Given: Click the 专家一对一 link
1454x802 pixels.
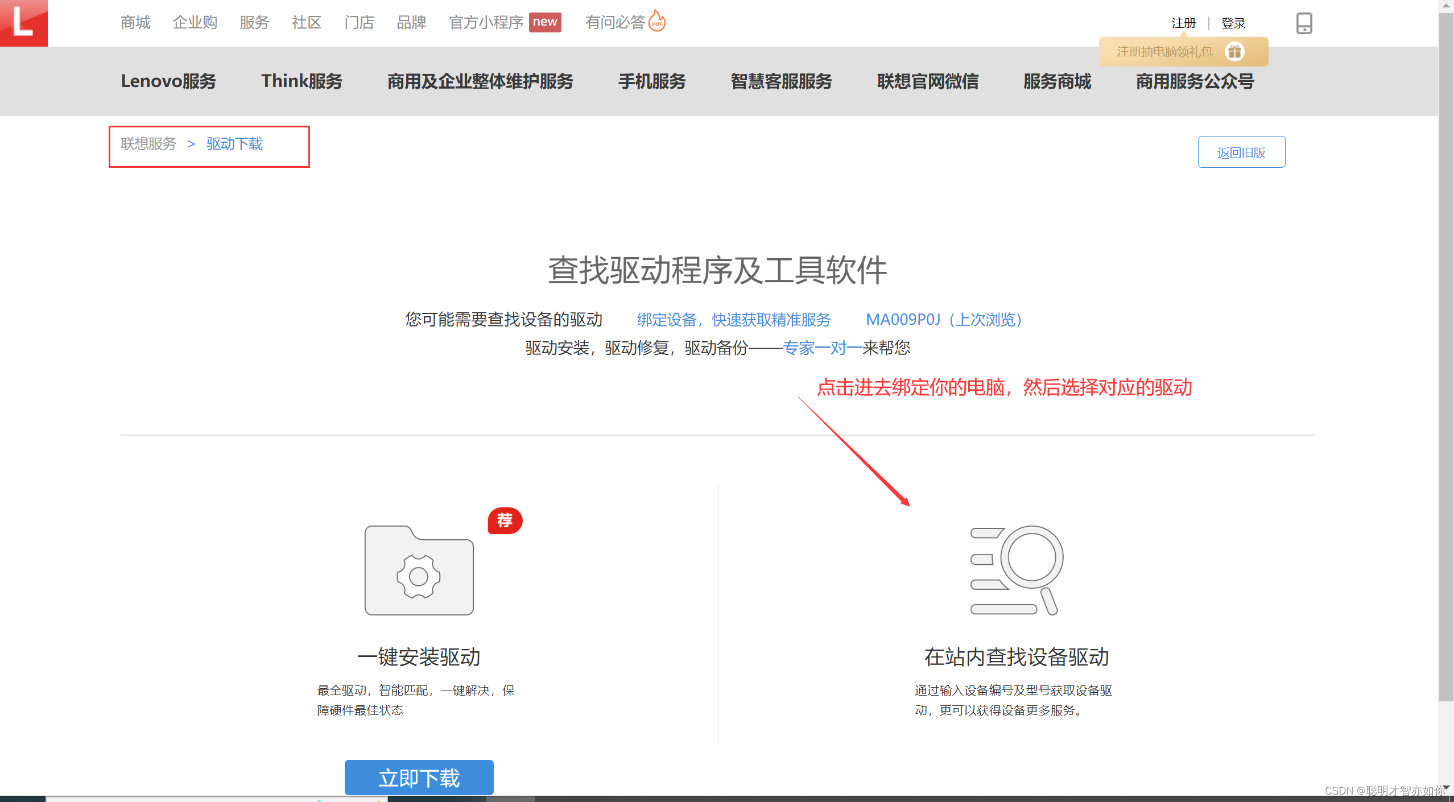Looking at the screenshot, I should pyautogui.click(x=822, y=348).
